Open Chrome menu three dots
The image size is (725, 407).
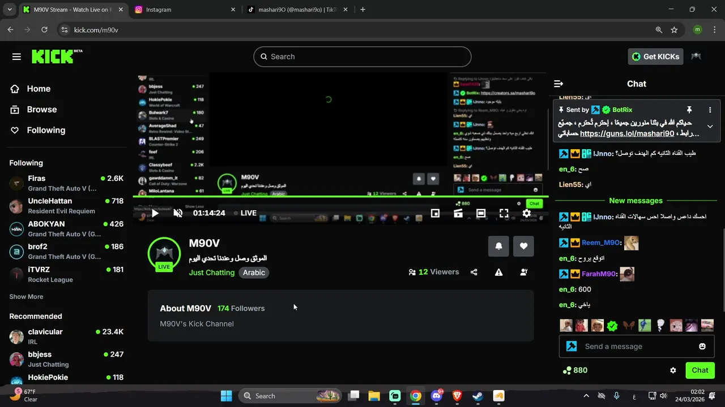(x=715, y=30)
